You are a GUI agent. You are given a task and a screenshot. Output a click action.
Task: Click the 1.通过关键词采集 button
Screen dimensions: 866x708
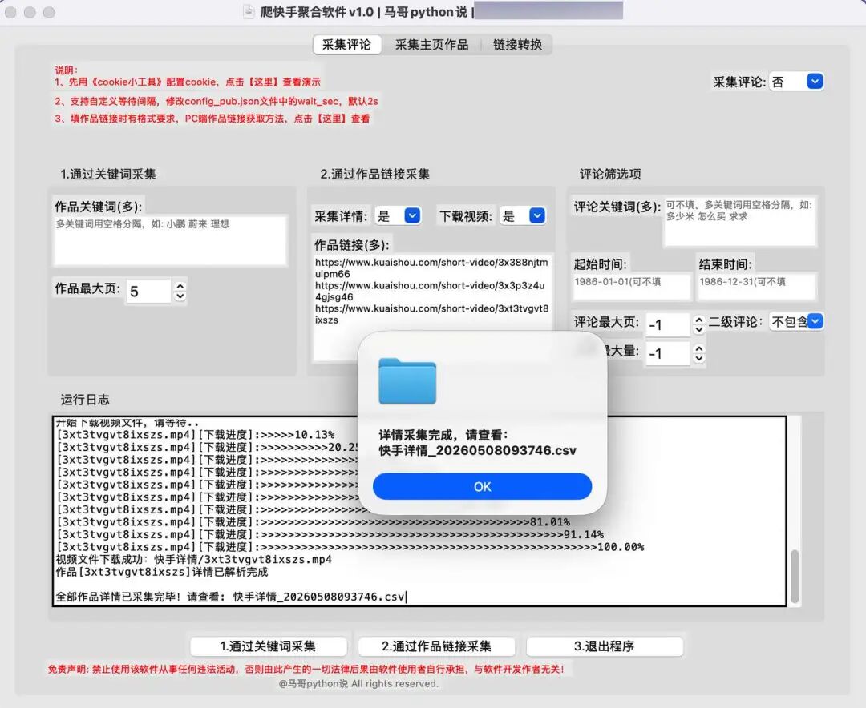click(x=269, y=646)
